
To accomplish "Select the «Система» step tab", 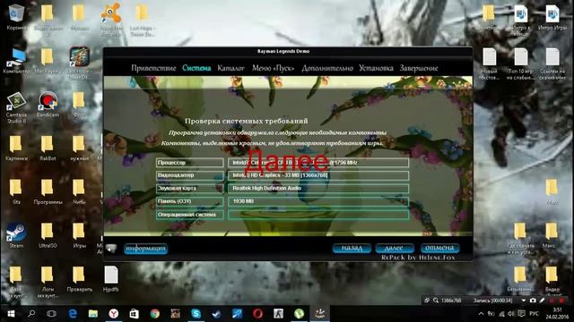I will click(196, 68).
